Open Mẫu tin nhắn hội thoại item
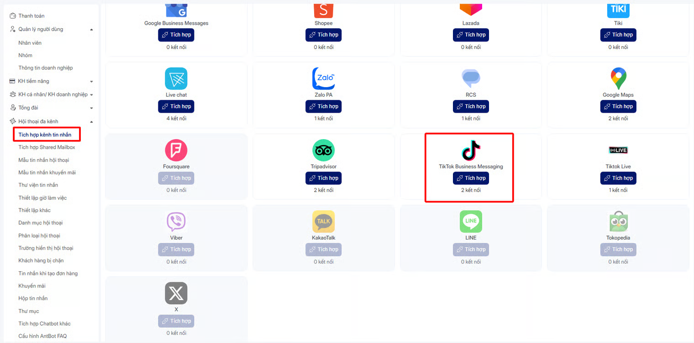The width and height of the screenshot is (694, 343). [44, 160]
